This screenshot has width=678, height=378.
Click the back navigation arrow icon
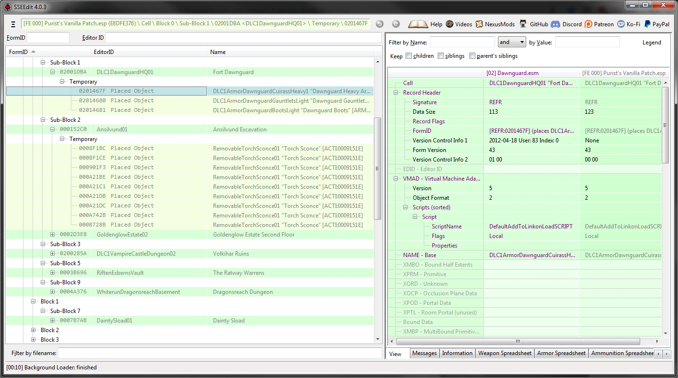[379, 24]
